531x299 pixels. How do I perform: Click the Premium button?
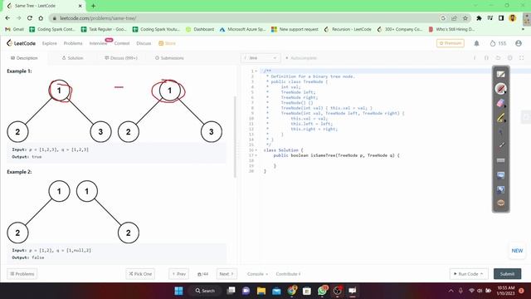[451, 43]
